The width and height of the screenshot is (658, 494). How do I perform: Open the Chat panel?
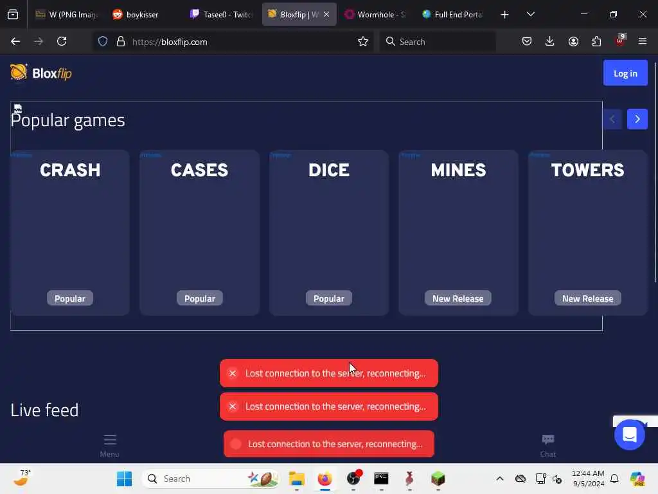[x=547, y=445]
